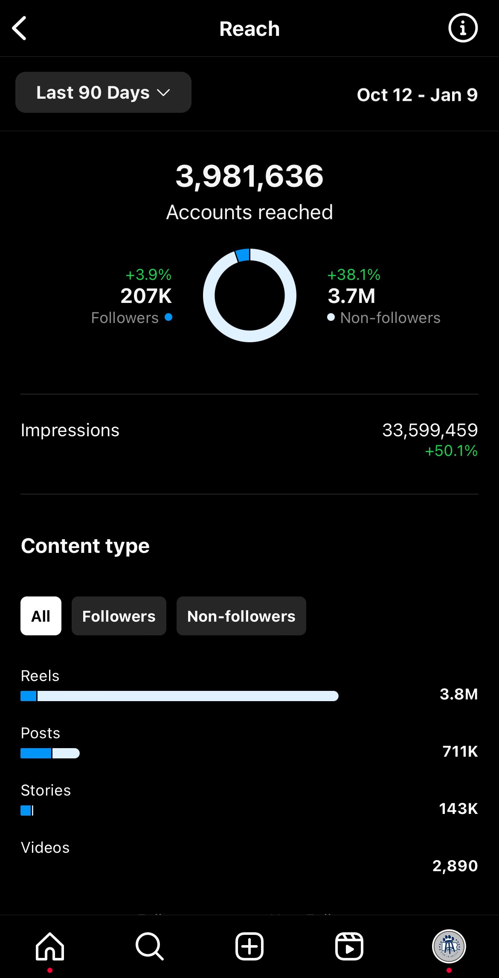
Task: Select the Non-followers content filter
Action: tap(241, 616)
